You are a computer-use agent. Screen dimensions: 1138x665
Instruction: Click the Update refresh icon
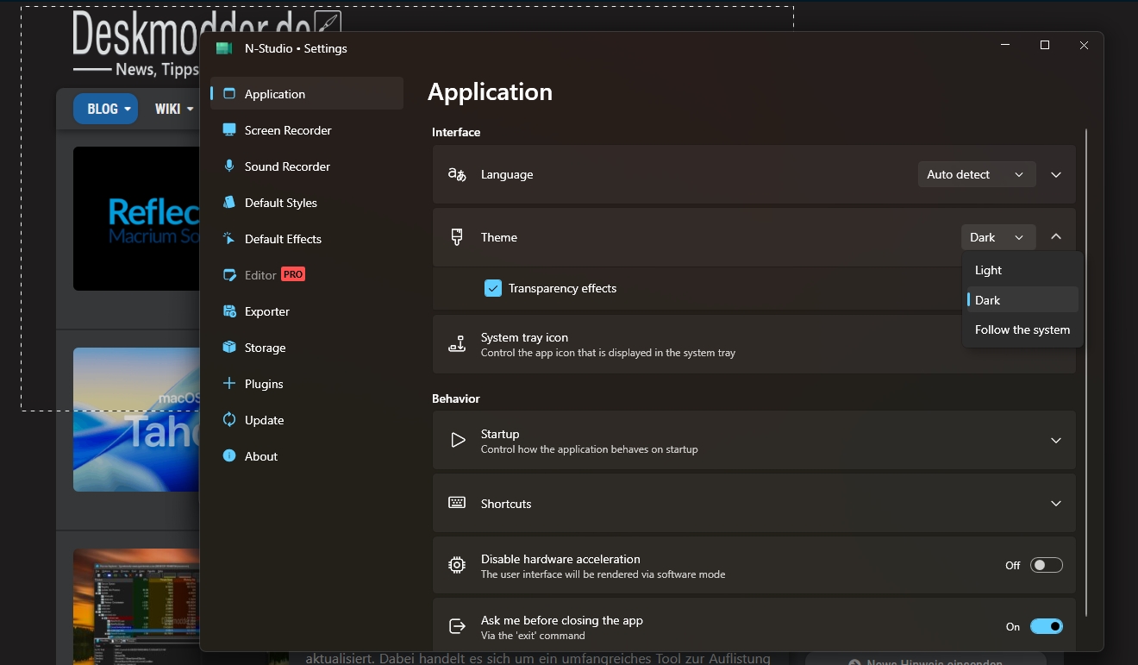pos(229,420)
